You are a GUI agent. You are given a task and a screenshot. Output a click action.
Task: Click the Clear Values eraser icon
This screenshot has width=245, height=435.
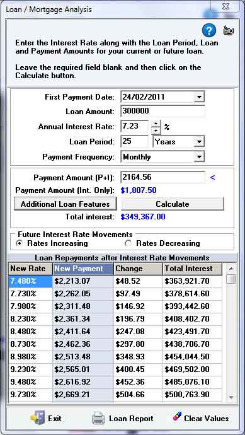pyautogui.click(x=176, y=417)
